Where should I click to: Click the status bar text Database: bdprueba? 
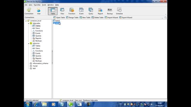coord(90,100)
